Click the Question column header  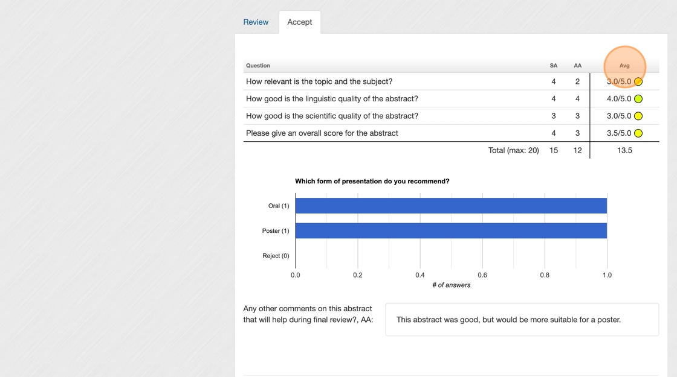click(x=258, y=66)
